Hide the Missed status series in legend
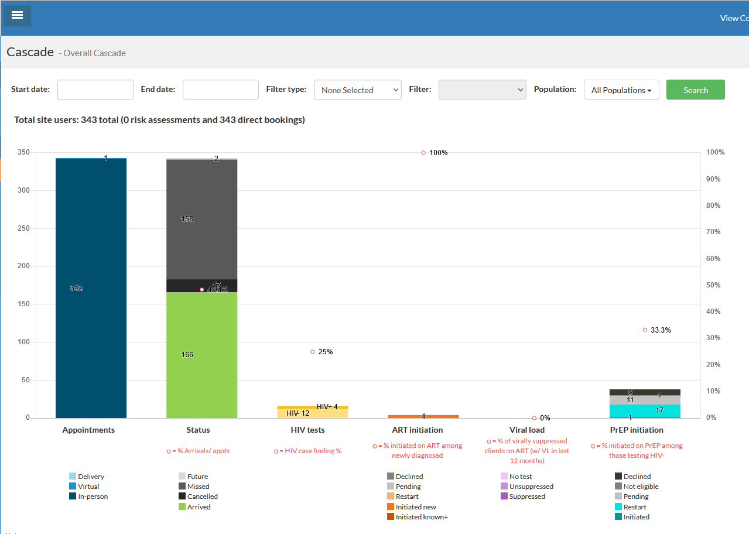749x534 pixels. (197, 487)
